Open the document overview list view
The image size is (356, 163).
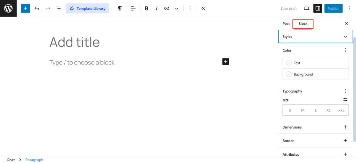tap(59, 8)
